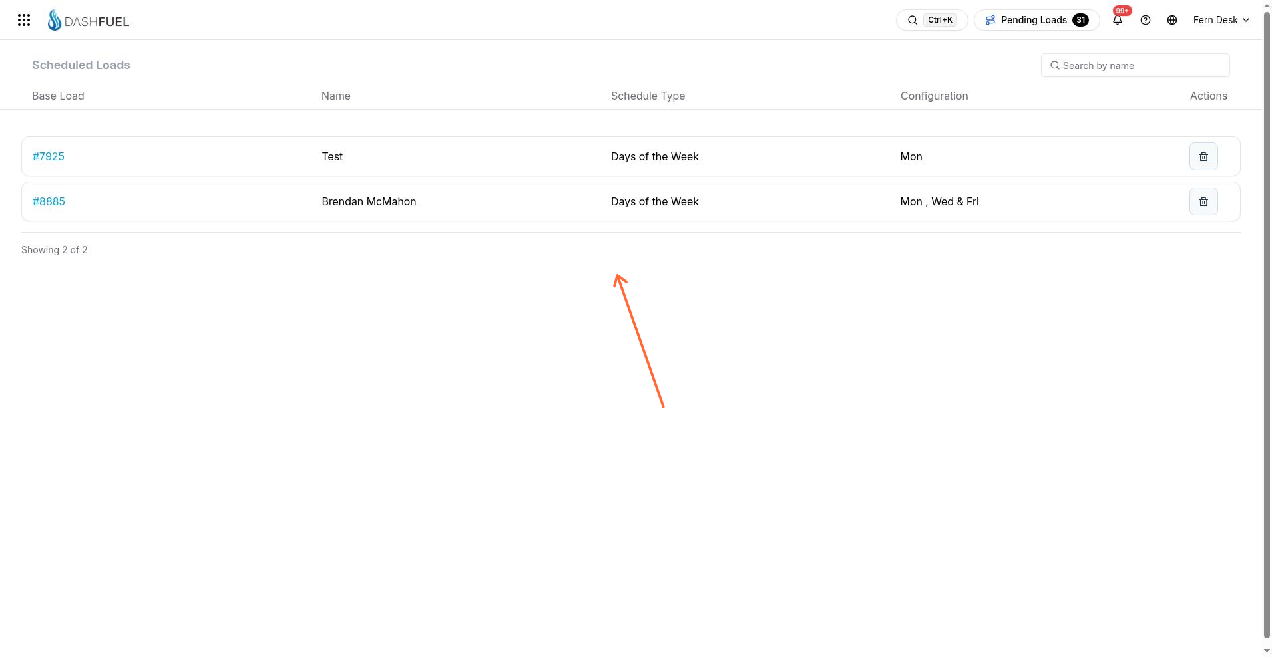Click 'Days of the Week' in Brendan McMahon row
Image resolution: width=1272 pixels, height=657 pixels.
(654, 201)
